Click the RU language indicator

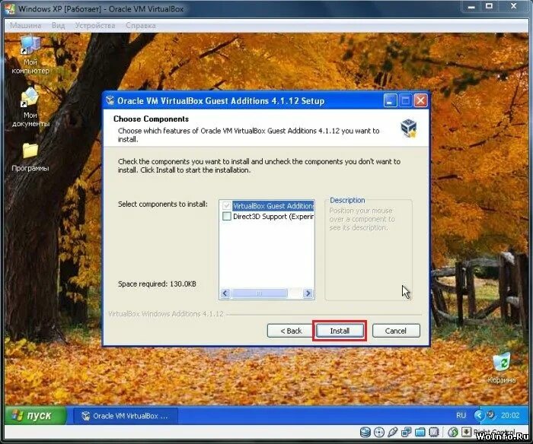tap(461, 415)
